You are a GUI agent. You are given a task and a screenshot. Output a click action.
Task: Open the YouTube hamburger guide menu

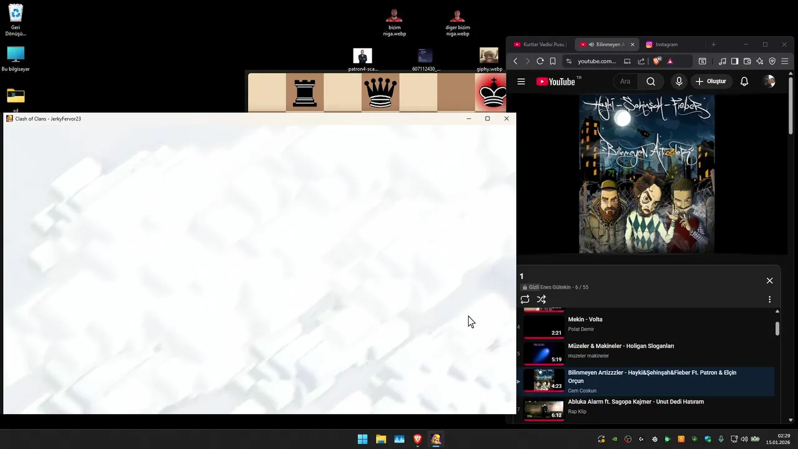coord(521,82)
